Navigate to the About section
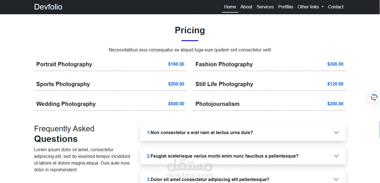The width and height of the screenshot is (380, 183). (x=246, y=7)
